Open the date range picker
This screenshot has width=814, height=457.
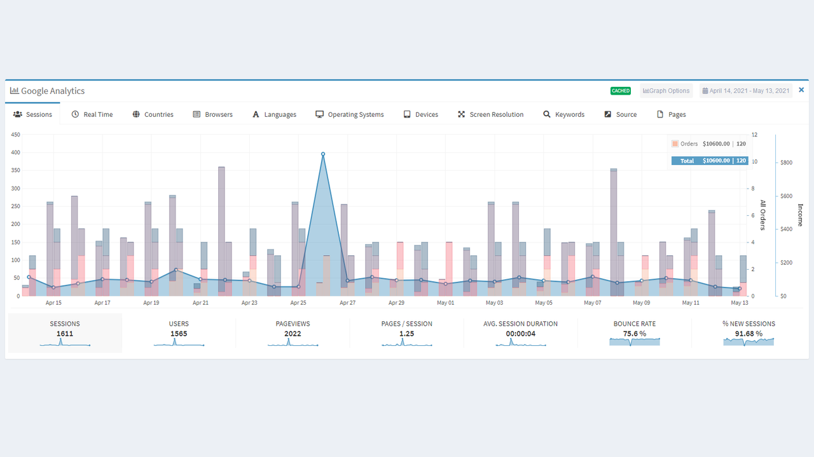click(x=745, y=91)
